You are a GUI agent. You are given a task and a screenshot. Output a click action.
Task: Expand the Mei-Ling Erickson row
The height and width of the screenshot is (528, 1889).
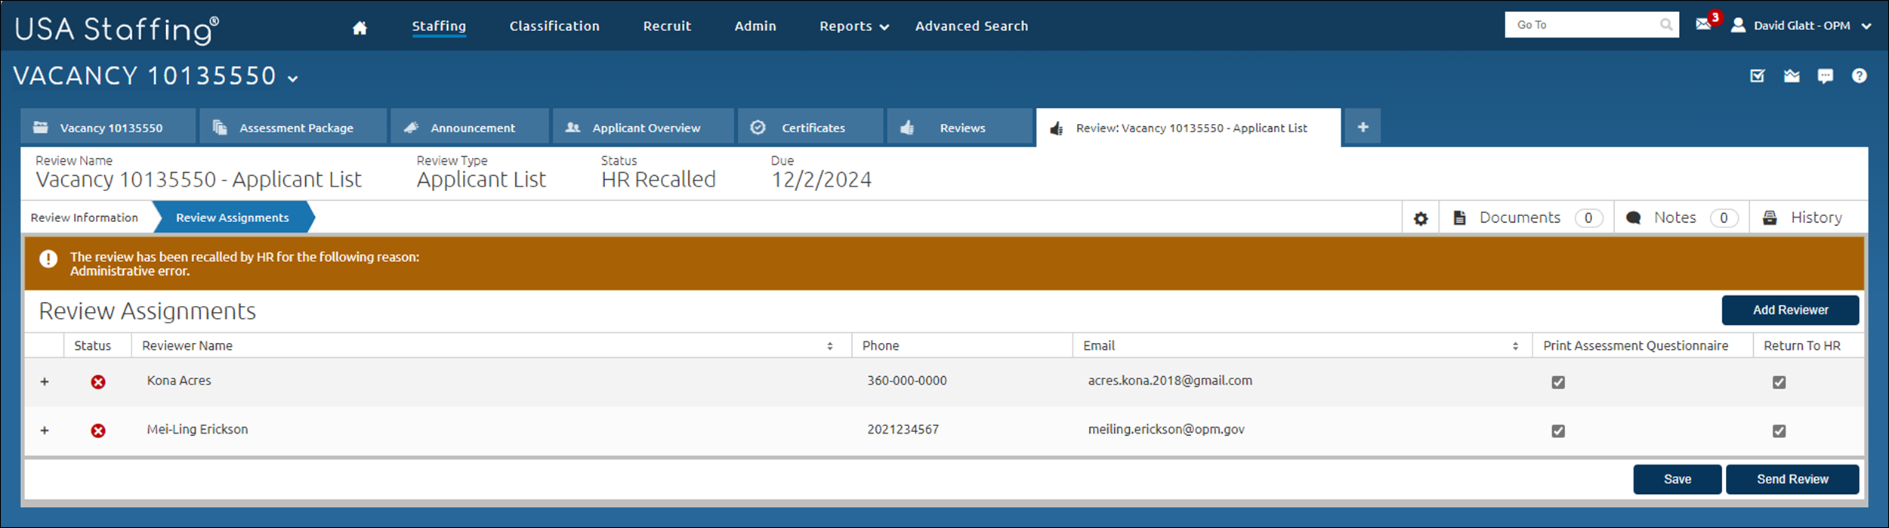coord(45,430)
